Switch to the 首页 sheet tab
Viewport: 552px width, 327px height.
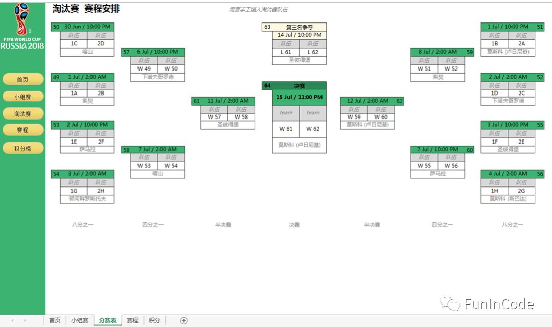pos(55,320)
